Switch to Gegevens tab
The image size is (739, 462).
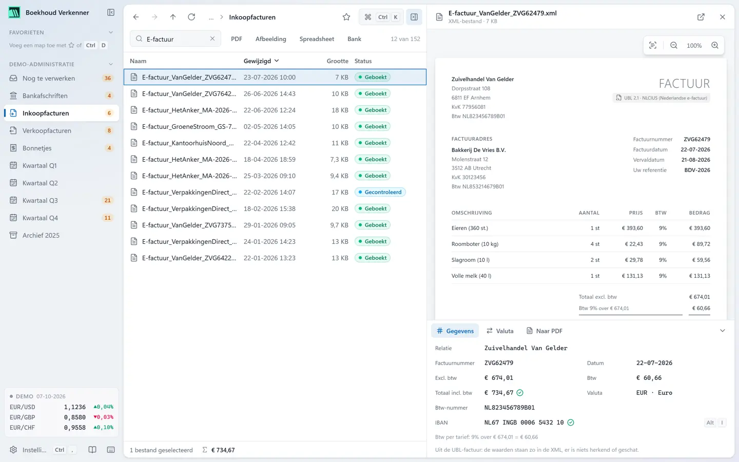click(x=455, y=331)
